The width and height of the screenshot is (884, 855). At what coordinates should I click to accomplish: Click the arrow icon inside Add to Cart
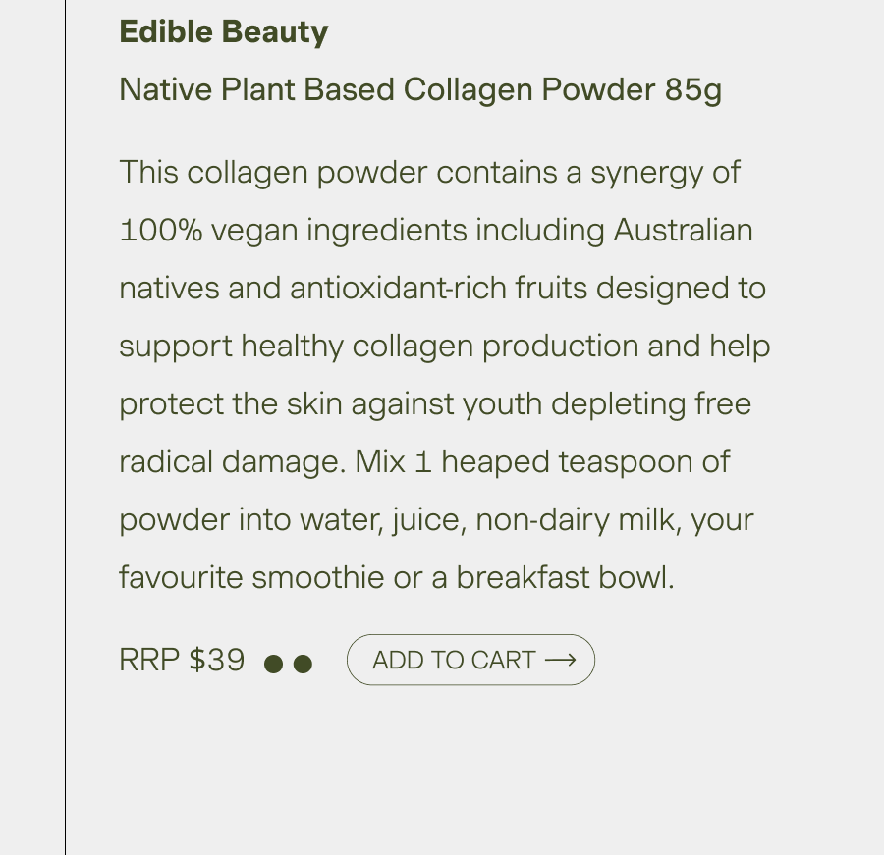click(561, 660)
